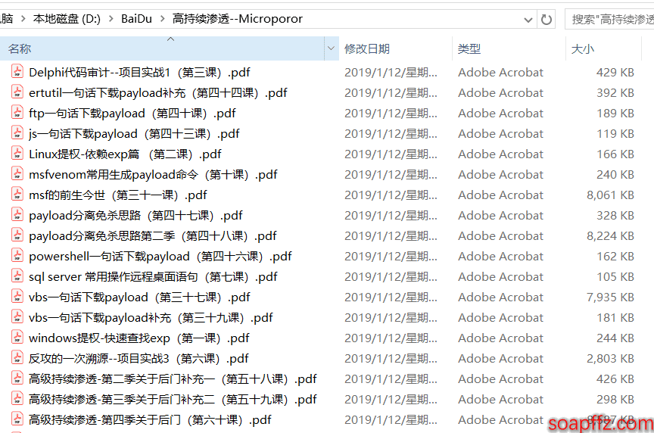Select file powershell一句话下载payload（第四十六课）.pdf

160,256
